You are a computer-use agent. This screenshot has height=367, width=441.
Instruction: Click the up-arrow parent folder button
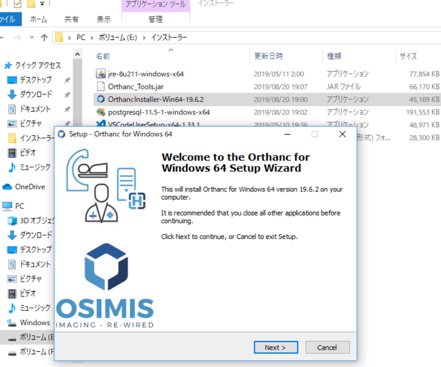pyautogui.click(x=44, y=36)
